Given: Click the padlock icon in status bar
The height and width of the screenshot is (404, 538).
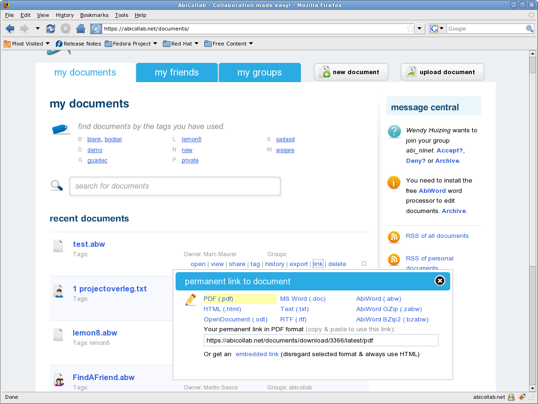Looking at the screenshot, I should click(x=511, y=397).
